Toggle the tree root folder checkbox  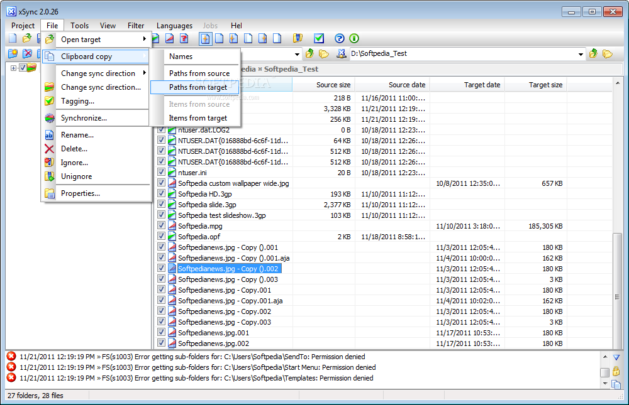tap(23, 68)
